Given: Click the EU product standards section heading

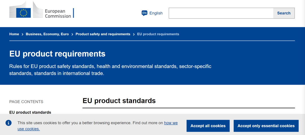Looking at the screenshot, I should [x=119, y=101].
